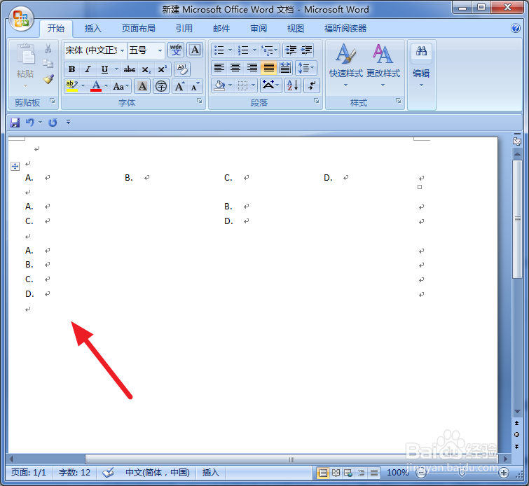
Task: Click the Character Border icon
Action: 195,50
